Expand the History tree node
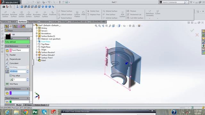 (37, 28)
